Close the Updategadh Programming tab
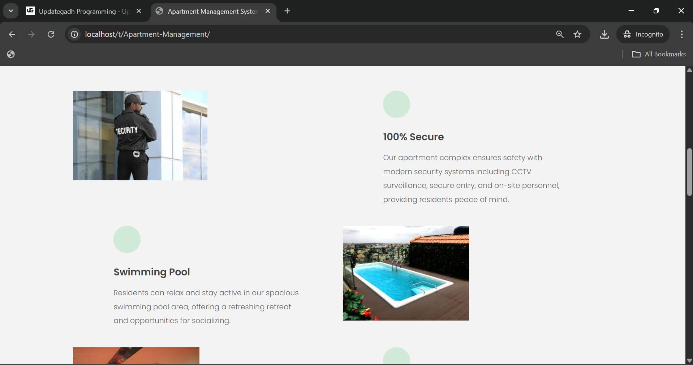The height and width of the screenshot is (365, 693). pos(139,11)
